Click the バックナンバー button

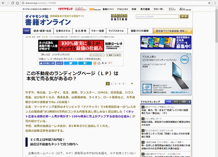click(97, 55)
